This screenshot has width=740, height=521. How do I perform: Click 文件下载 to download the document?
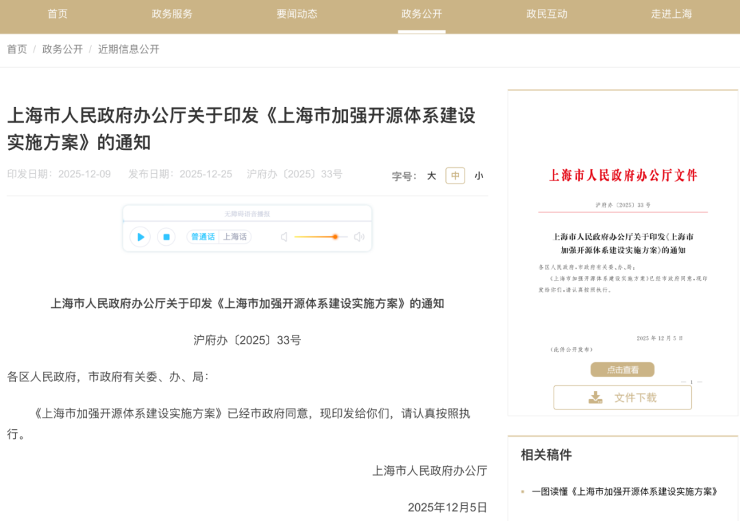click(622, 397)
